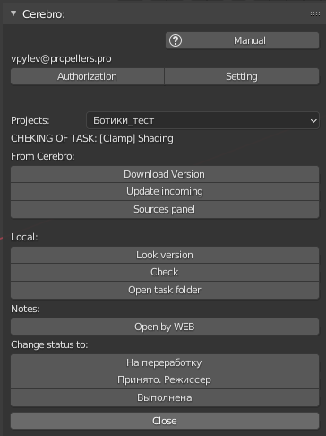Click the From Cerebro: label
This screenshot has width=326, height=436.
[x=43, y=156]
